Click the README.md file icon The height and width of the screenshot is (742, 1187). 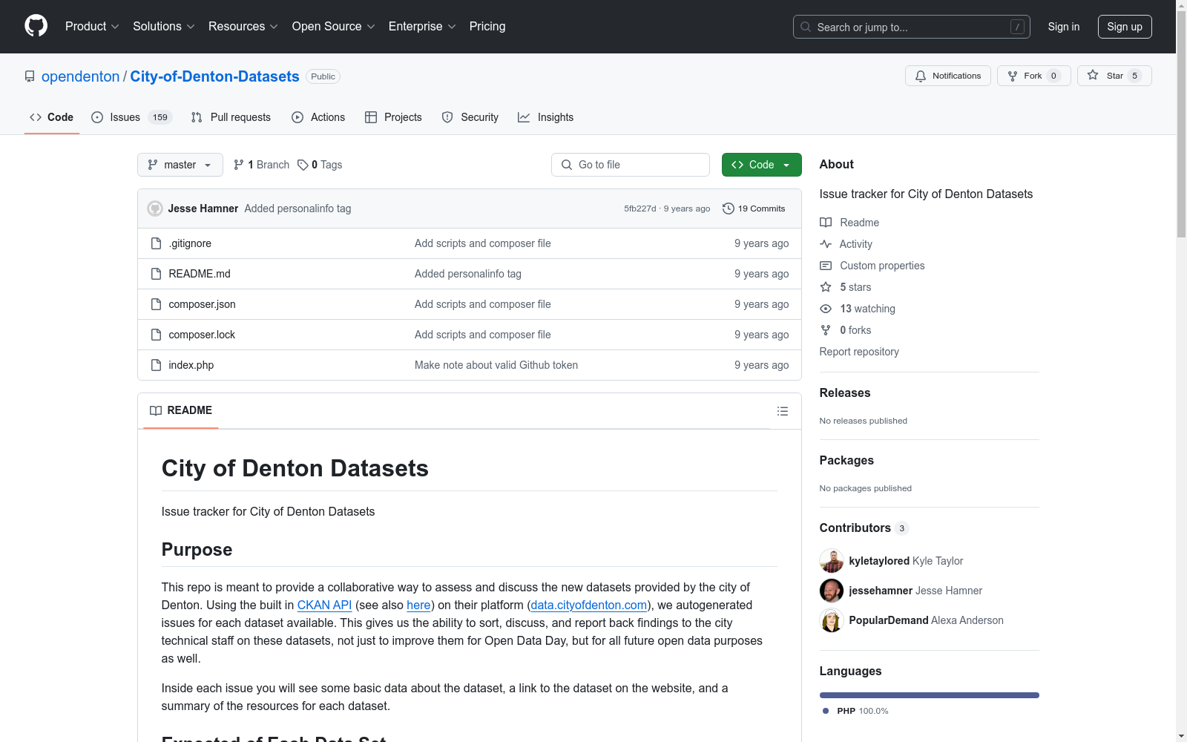click(x=156, y=274)
